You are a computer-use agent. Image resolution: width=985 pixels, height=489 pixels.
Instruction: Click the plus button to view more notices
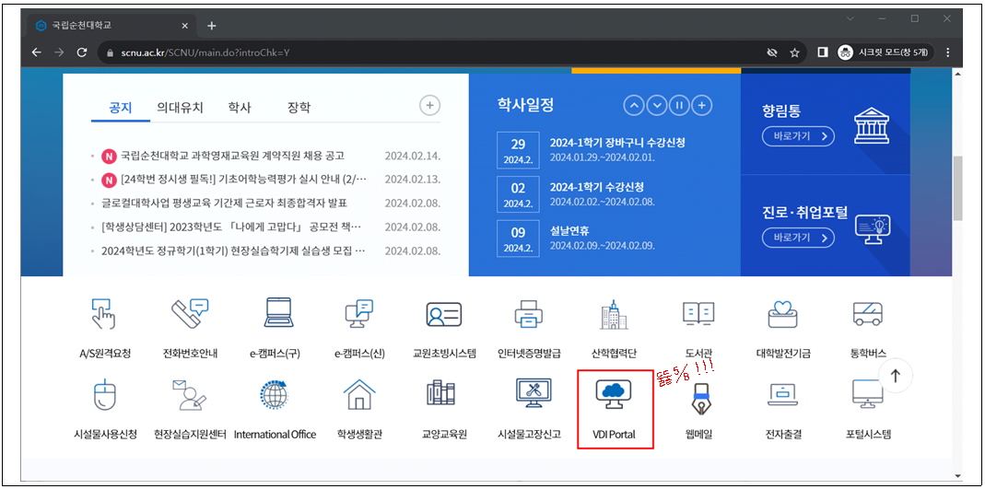point(429,106)
